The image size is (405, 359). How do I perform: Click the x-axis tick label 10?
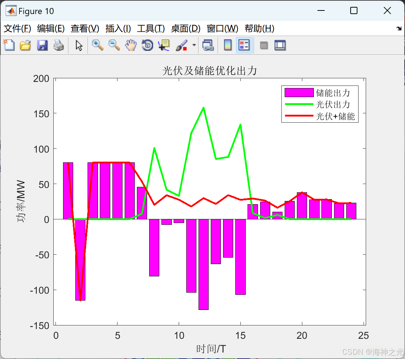[179, 336]
